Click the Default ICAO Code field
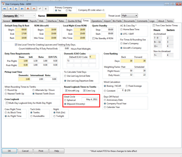The height and width of the screenshot is (157, 182). (93, 57)
